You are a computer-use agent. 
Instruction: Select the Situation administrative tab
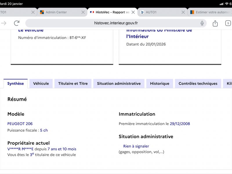tap(119, 84)
